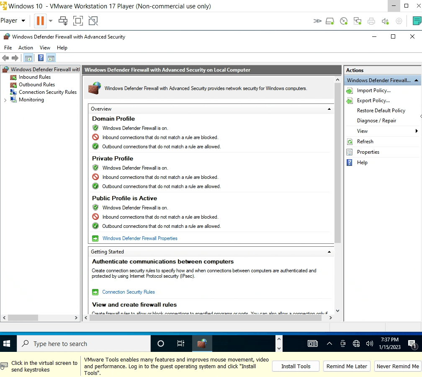The image size is (422, 377).
Task: Click the Never Remind Me button
Action: (398, 366)
